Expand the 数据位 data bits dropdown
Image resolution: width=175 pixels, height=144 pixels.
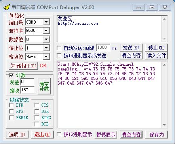[46, 39]
